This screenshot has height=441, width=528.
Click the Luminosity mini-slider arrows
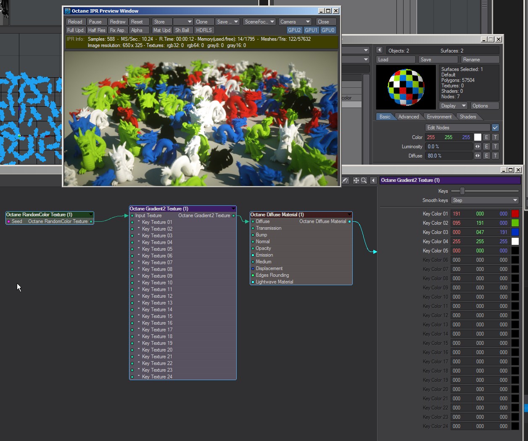pos(478,147)
